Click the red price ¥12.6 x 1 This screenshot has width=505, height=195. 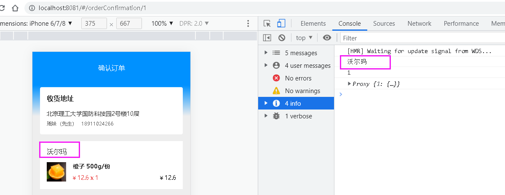pyautogui.click(x=86, y=178)
